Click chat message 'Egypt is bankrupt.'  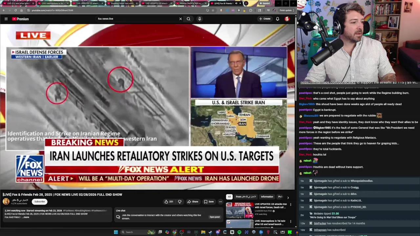[325, 110]
